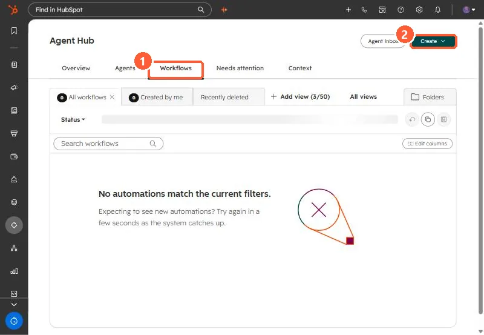This screenshot has width=484, height=335.
Task: Open the Folders button
Action: pyautogui.click(x=430, y=97)
